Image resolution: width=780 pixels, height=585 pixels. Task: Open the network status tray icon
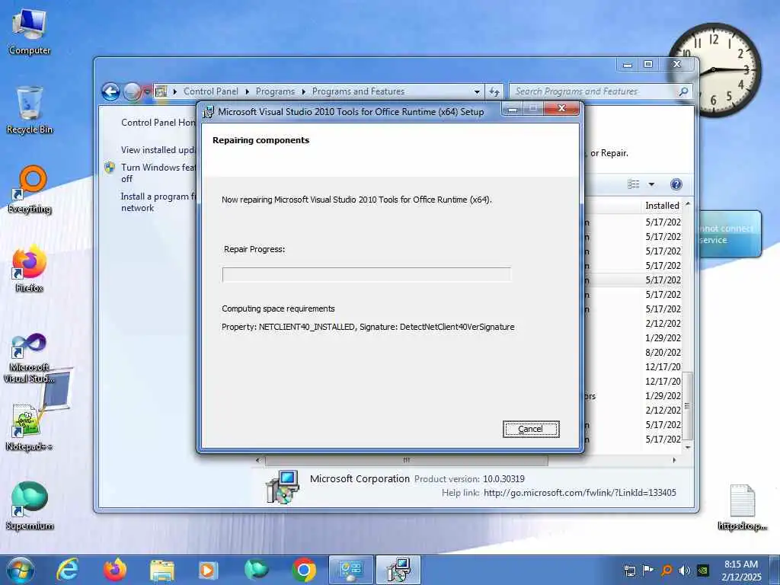pos(629,570)
